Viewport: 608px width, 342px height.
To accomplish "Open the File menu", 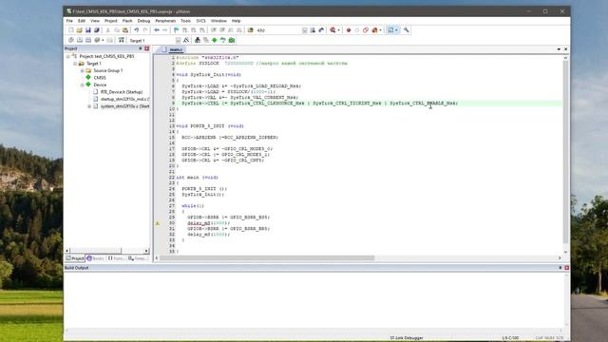I will 69,21.
